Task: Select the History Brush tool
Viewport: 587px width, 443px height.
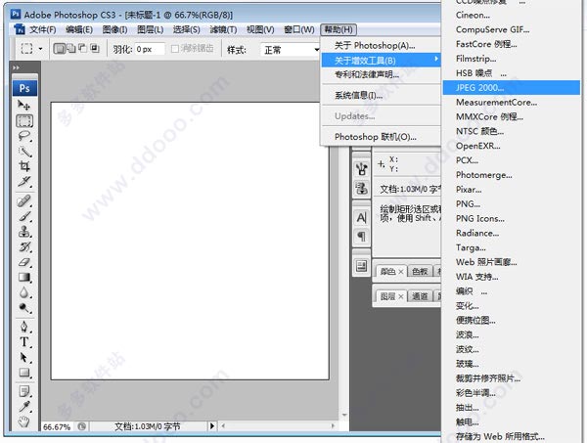Action: (x=24, y=247)
